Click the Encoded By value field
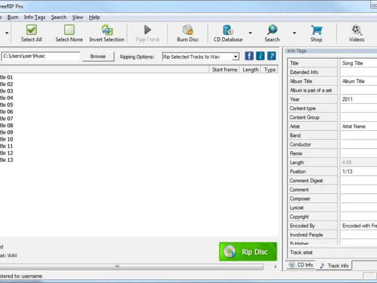The image size is (377, 283). (x=359, y=226)
